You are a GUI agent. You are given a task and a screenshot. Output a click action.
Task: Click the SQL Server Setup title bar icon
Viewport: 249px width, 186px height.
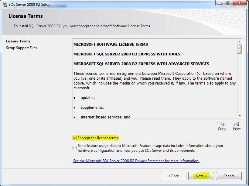[5, 5]
